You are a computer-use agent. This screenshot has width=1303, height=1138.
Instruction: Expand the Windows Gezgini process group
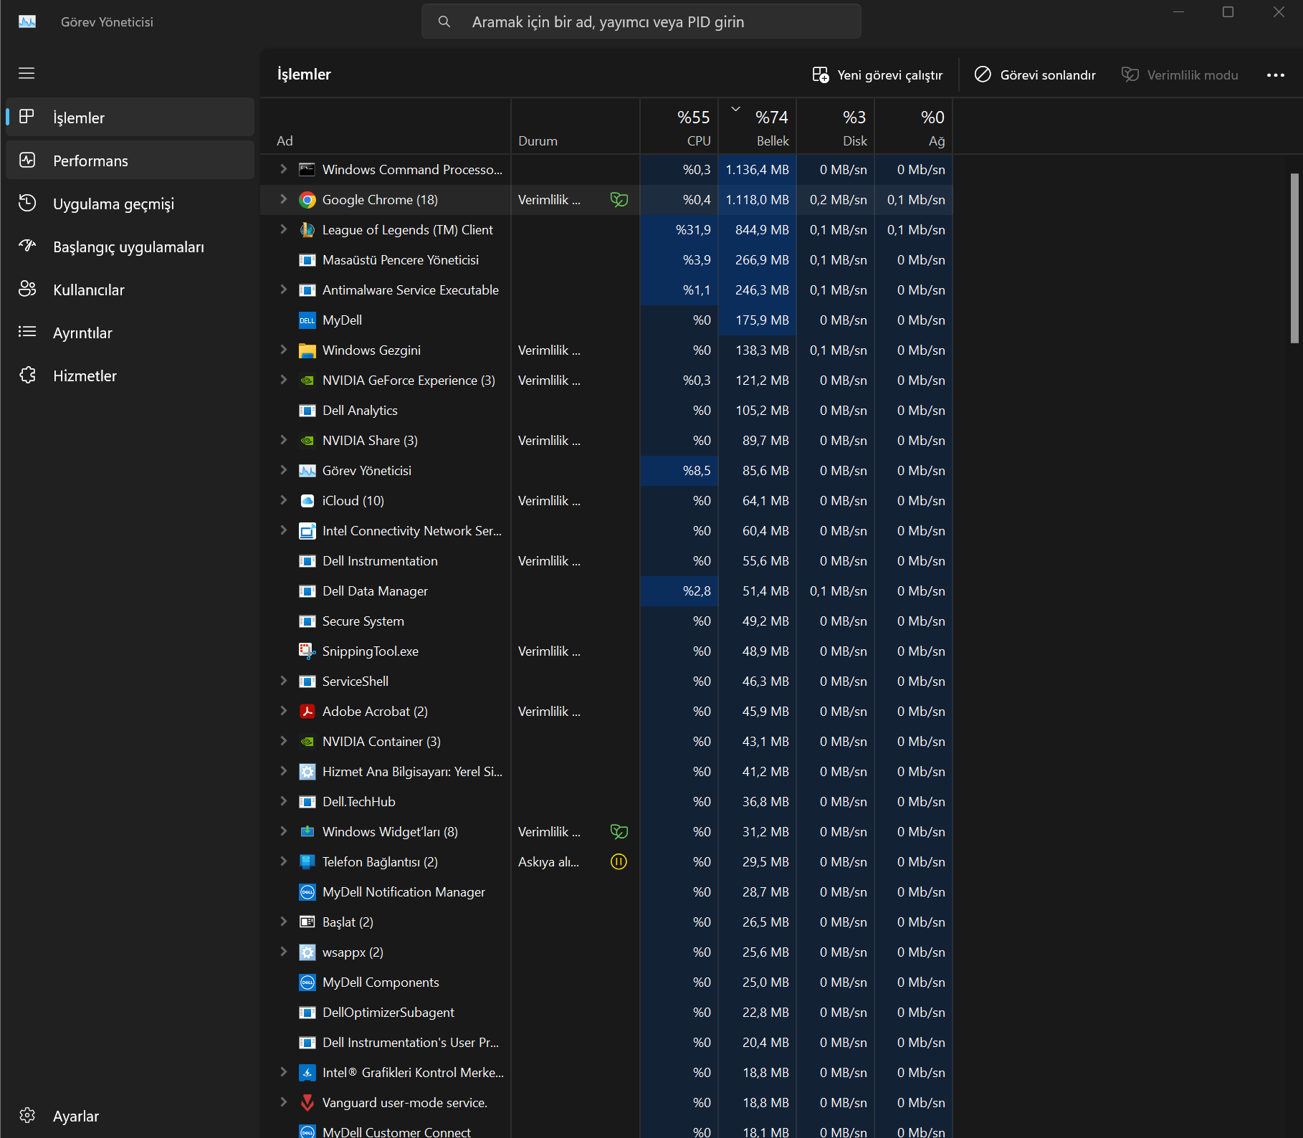(284, 350)
